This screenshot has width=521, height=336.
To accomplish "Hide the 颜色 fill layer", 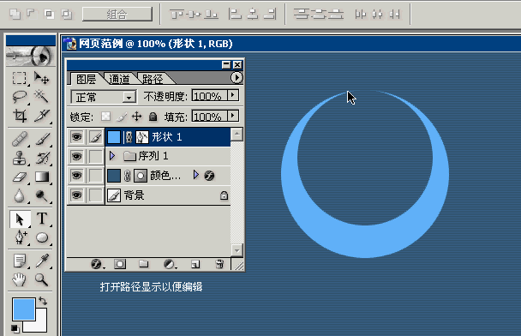I will point(76,176).
